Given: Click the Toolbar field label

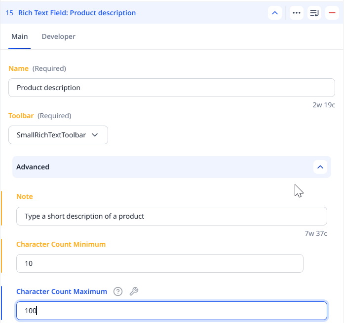Looking at the screenshot, I should click(x=21, y=116).
